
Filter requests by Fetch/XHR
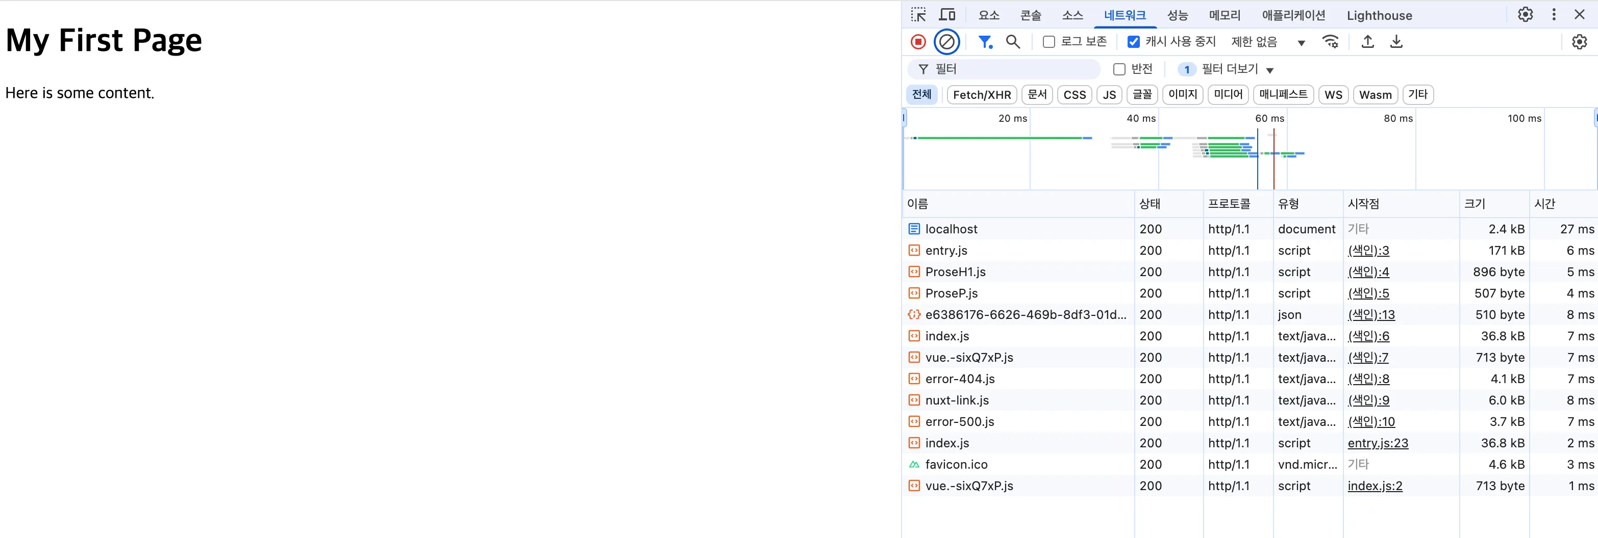pos(981,95)
